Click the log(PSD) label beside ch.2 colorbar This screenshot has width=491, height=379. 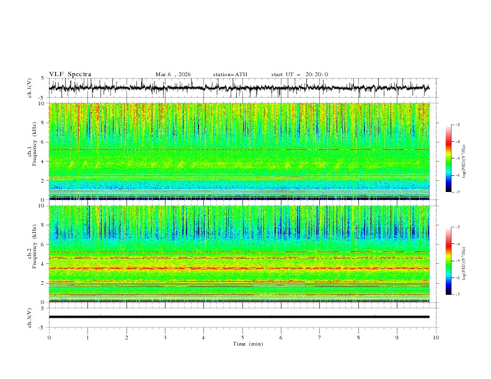464,264
